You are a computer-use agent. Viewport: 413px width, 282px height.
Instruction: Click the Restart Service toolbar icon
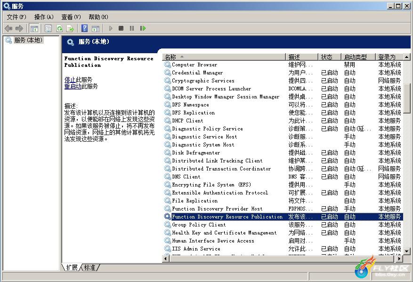click(143, 28)
